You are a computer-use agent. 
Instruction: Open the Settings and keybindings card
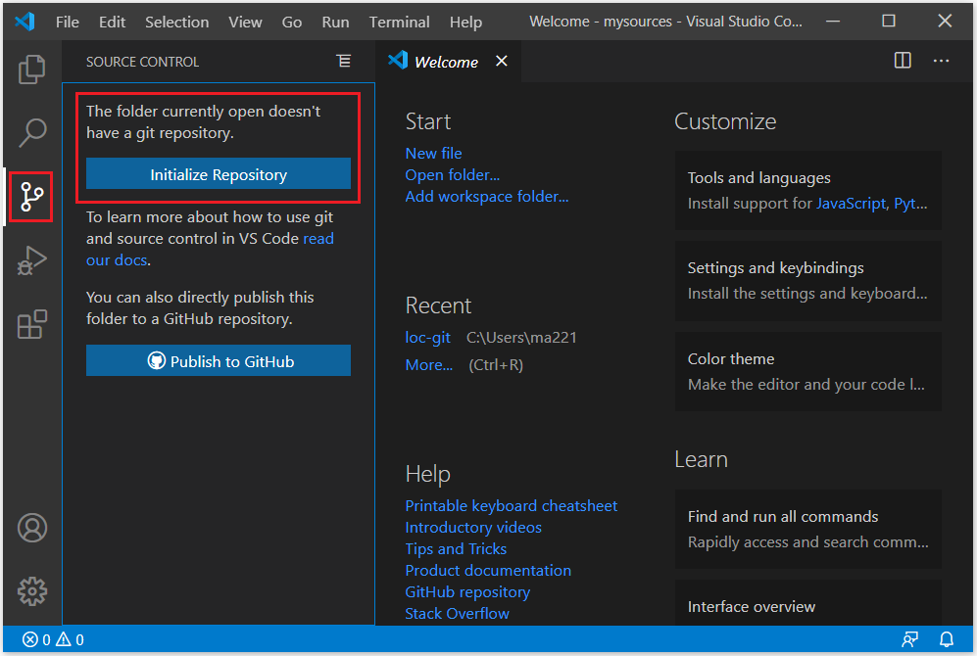point(808,281)
